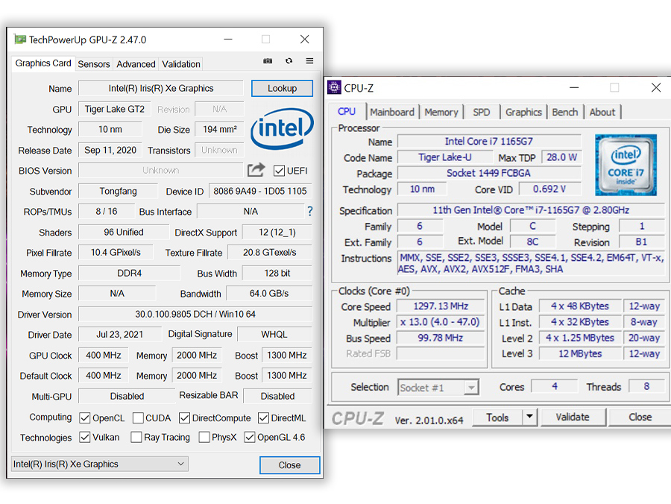This screenshot has width=671, height=504.
Task: Toggle the CUDA checkbox
Action: [138, 418]
